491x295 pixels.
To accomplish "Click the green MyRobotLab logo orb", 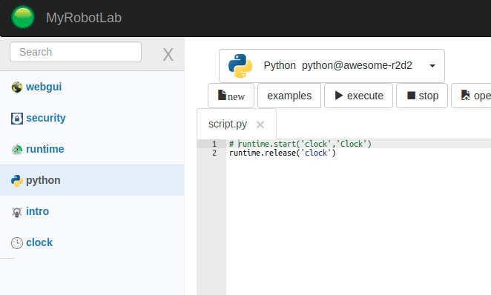I will pyautogui.click(x=23, y=17).
